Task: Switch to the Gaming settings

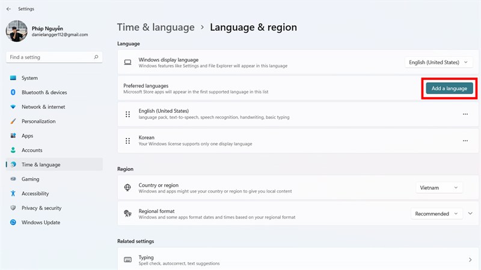Action: 54,179
